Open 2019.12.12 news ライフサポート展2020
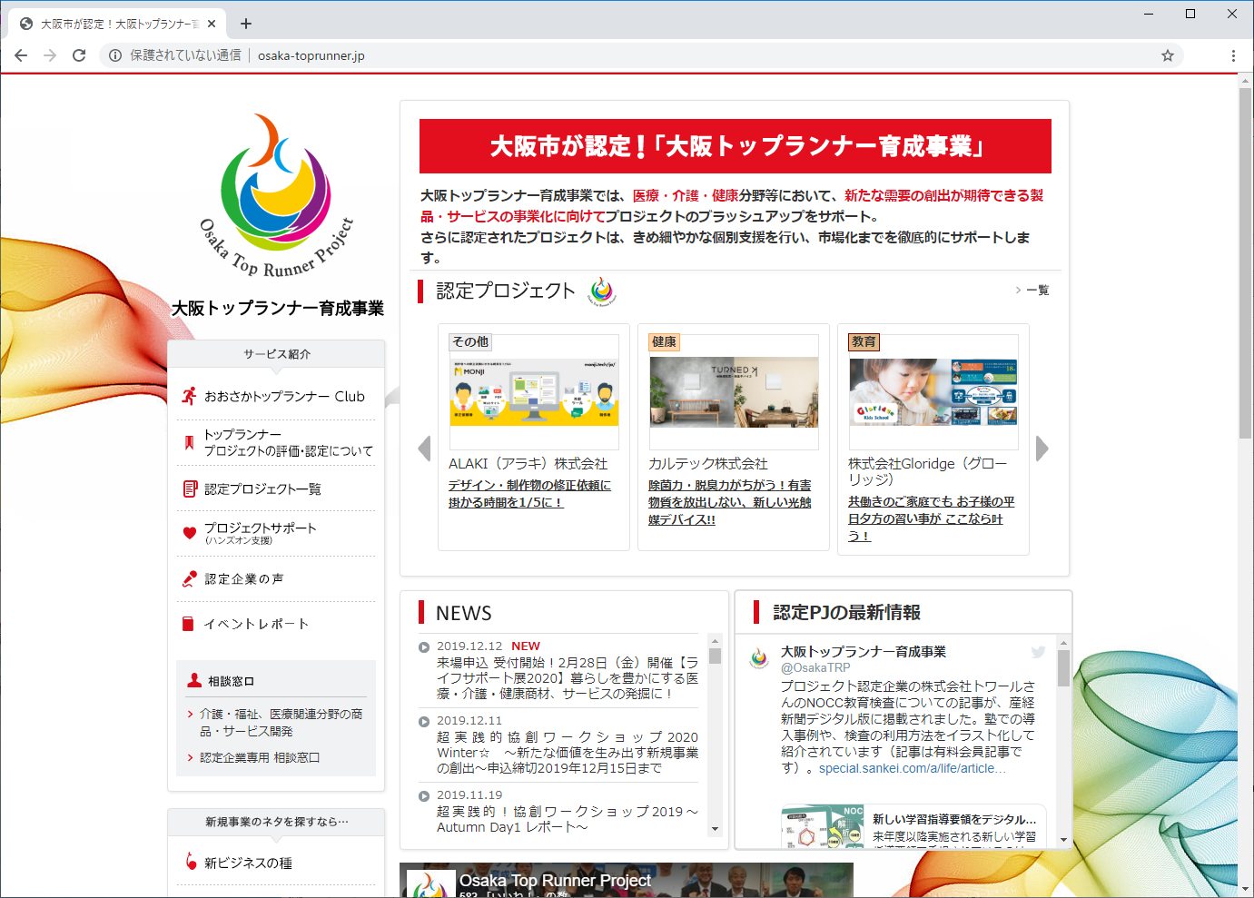 (x=568, y=677)
